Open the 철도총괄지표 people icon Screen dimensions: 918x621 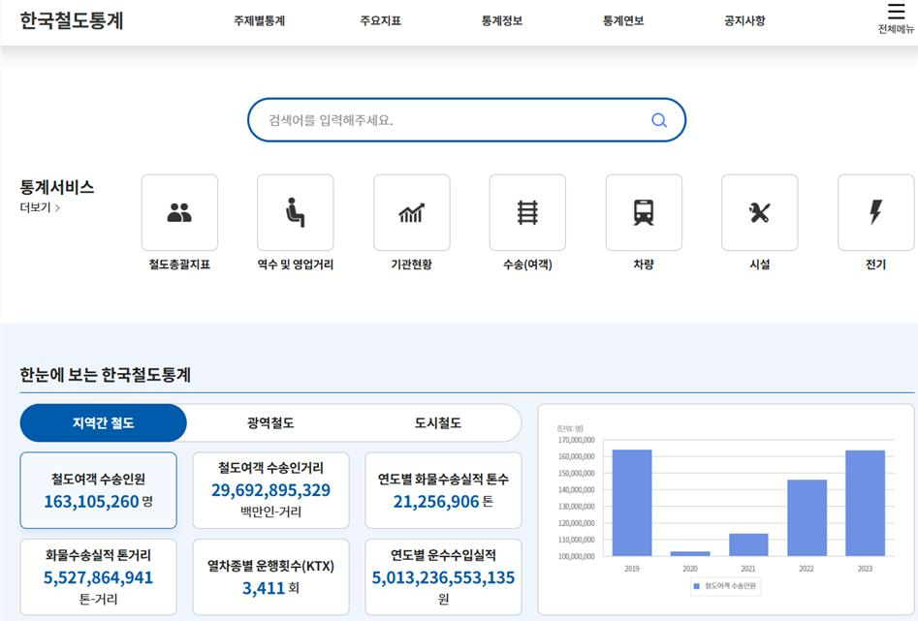[x=179, y=213]
